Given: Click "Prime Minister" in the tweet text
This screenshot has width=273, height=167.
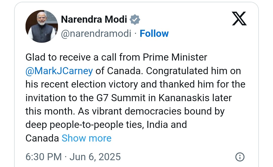Looking at the screenshot, I should 175,58.
